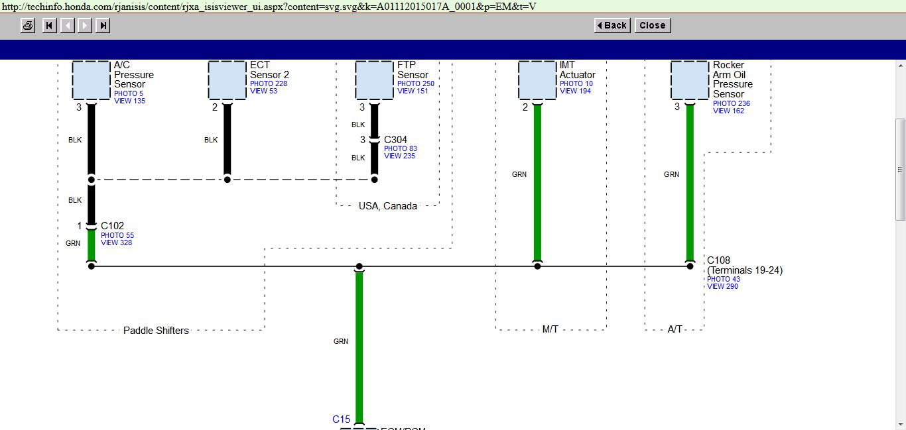Advance to the next page arrow
The image size is (906, 430).
click(85, 26)
